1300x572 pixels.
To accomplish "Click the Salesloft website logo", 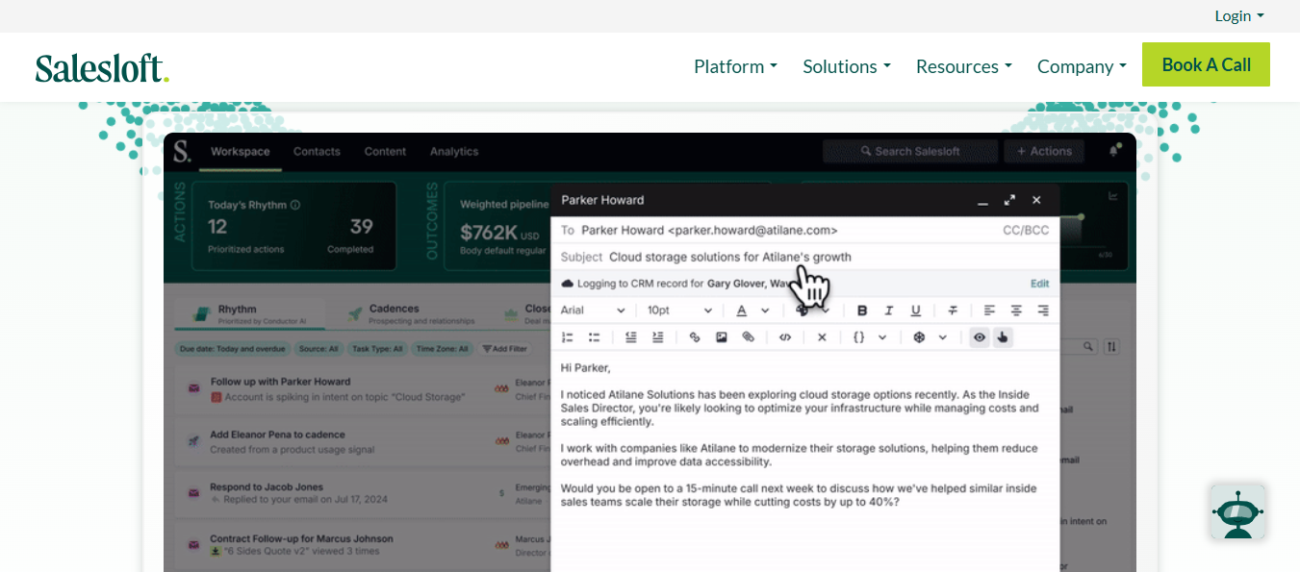I will coord(102,67).
